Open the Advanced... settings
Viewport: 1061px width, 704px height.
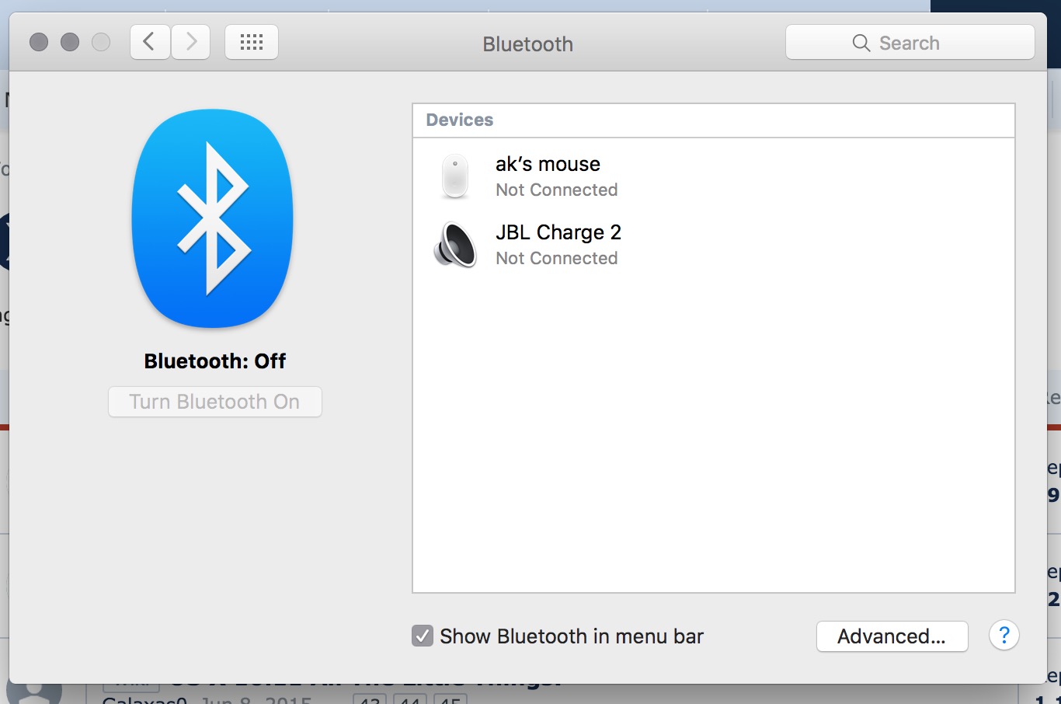892,636
